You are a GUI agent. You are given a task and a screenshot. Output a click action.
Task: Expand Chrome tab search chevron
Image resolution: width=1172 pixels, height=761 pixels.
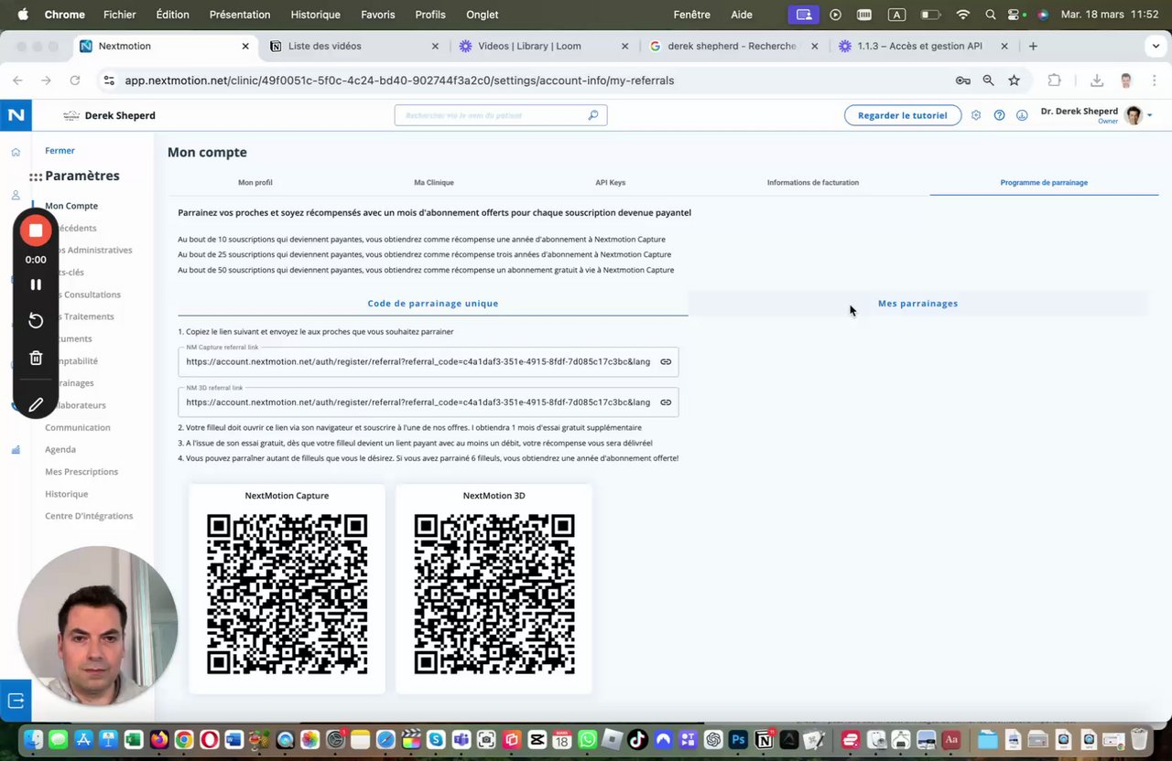pyautogui.click(x=1156, y=46)
